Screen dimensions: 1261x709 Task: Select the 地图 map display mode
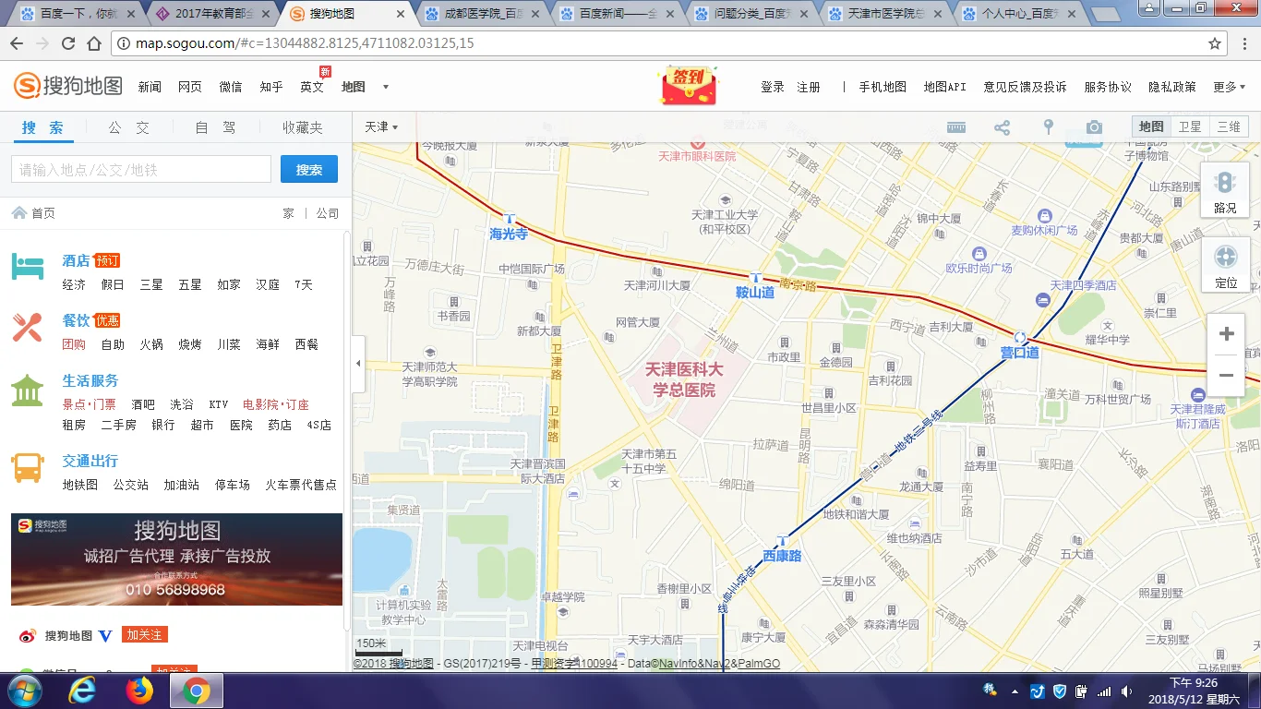point(1150,126)
